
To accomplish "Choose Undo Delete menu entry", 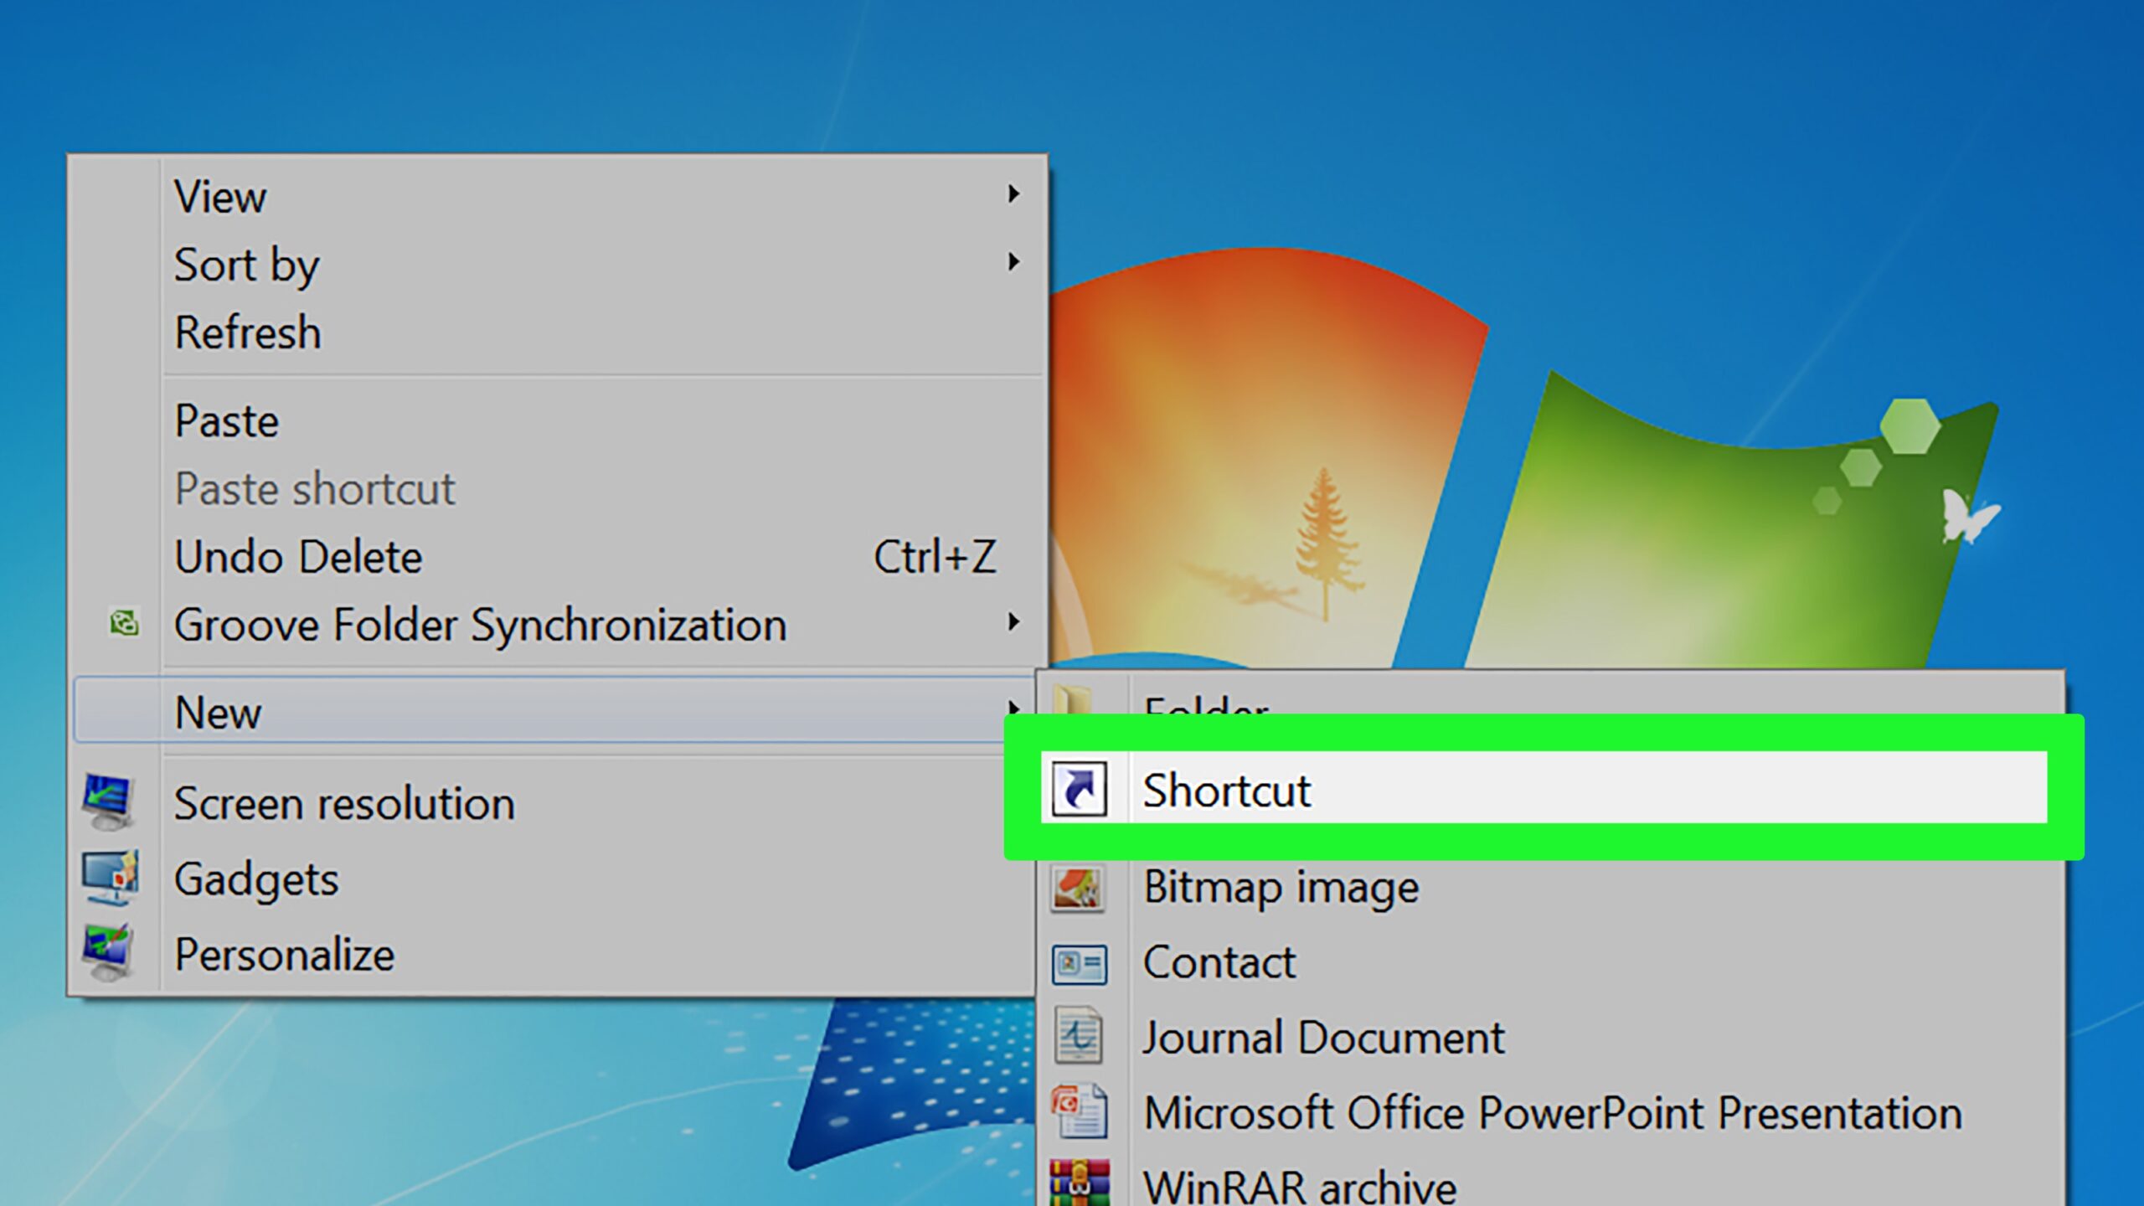I will point(298,557).
